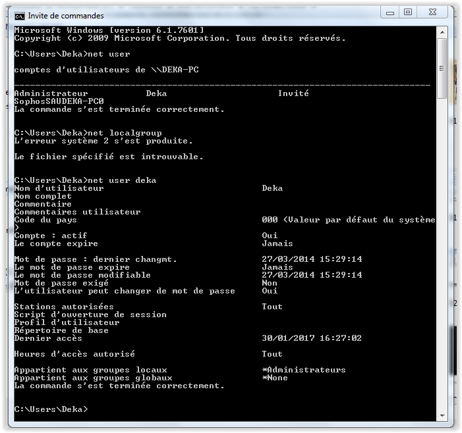Click the last access date 30/01/2017 16:27:02

(x=312, y=338)
